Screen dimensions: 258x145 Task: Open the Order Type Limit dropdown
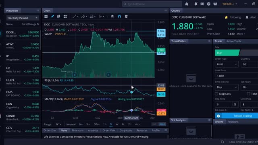pyautogui.click(x=227, y=64)
